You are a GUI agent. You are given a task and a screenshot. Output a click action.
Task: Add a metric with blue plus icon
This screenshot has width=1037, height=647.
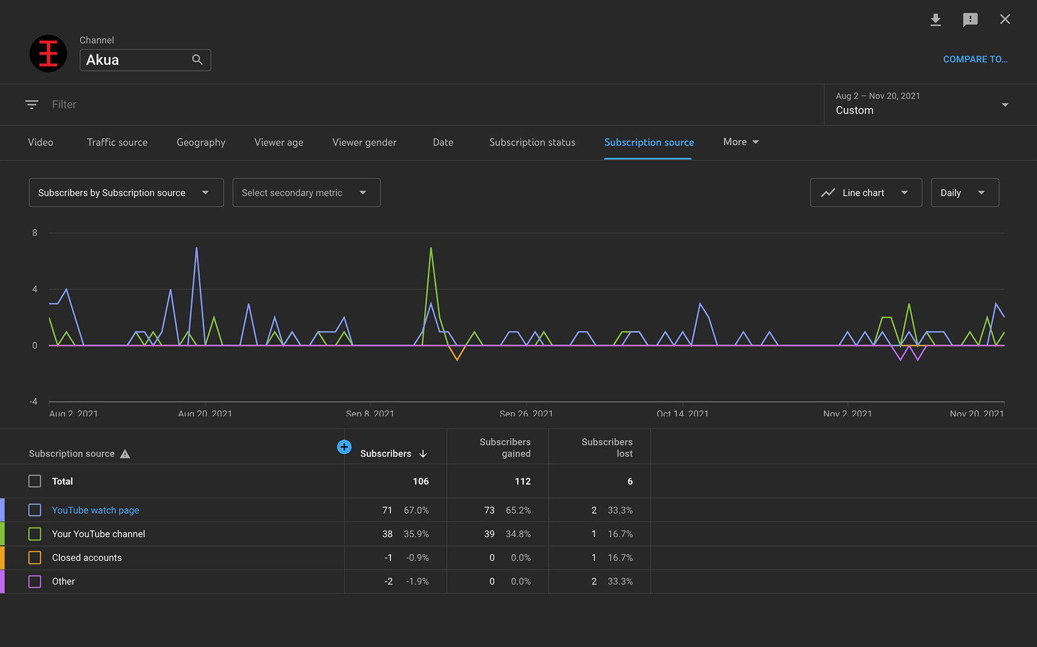(x=344, y=447)
